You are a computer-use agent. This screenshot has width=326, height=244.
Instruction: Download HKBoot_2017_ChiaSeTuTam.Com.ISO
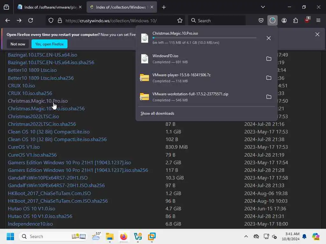click(49, 193)
